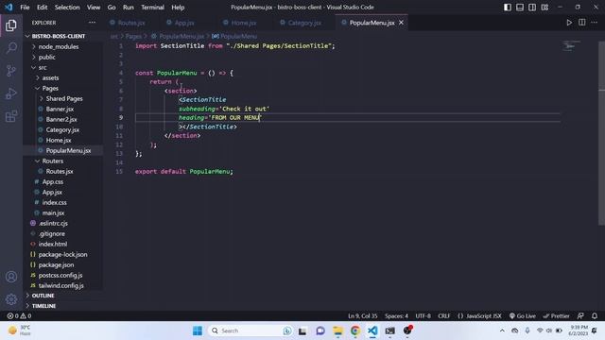Toggle the bottom panel layout icon

click(x=520, y=7)
